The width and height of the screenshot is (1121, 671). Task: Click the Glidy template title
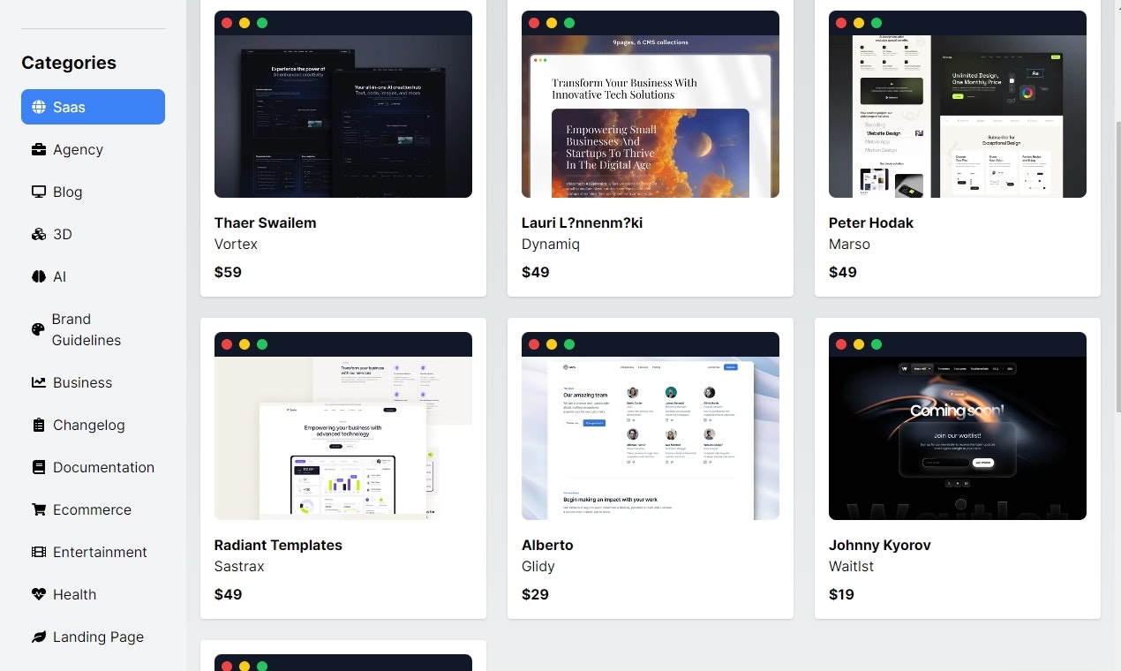tap(538, 566)
